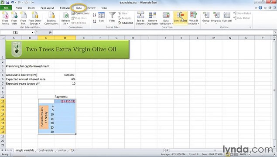277x157 pixels.
Task: Select Plannning for capital investment cell
Action: (x=28, y=66)
